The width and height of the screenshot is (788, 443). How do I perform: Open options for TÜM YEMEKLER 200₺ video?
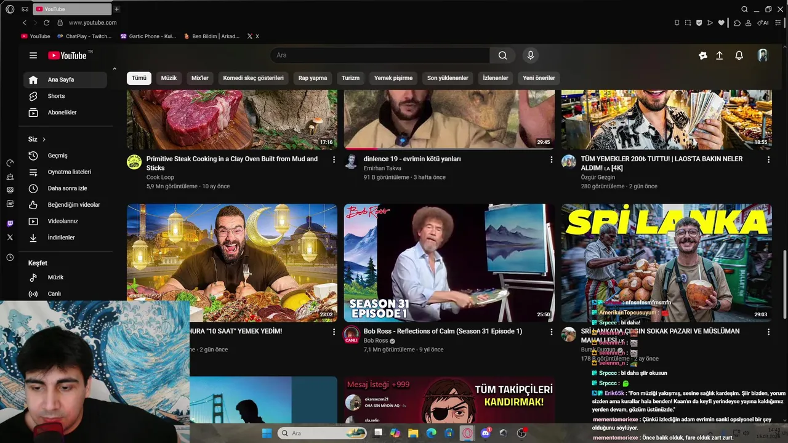[768, 159]
